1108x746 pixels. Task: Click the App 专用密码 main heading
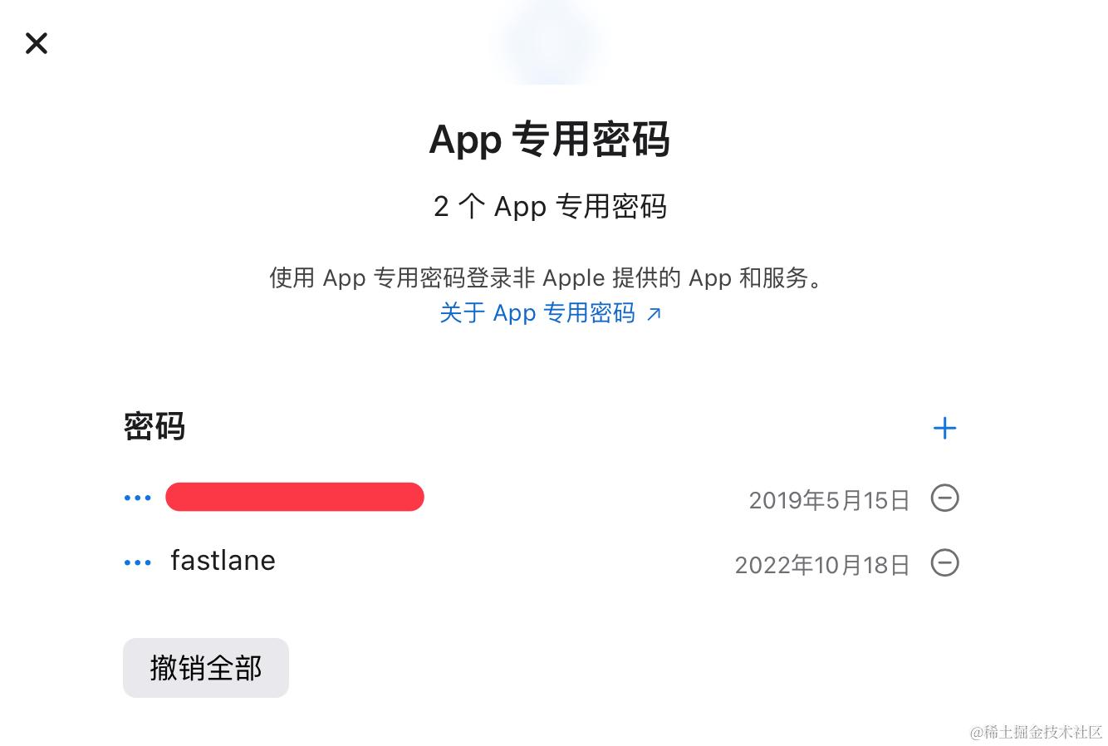(x=549, y=139)
